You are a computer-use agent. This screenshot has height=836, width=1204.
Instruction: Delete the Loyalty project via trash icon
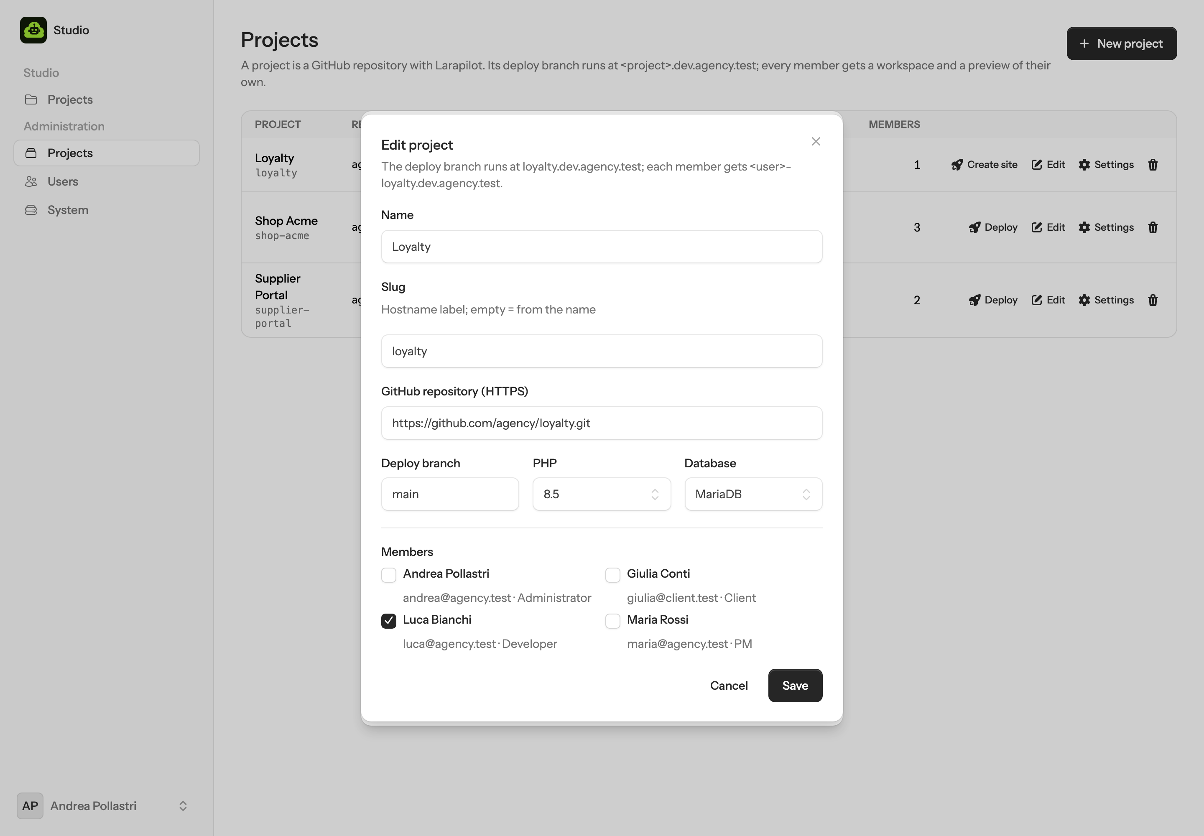click(x=1153, y=165)
